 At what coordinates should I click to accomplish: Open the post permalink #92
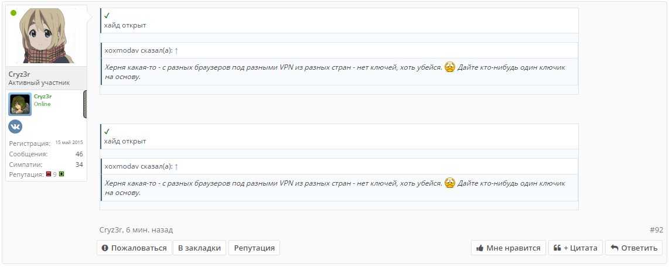[x=657, y=230]
